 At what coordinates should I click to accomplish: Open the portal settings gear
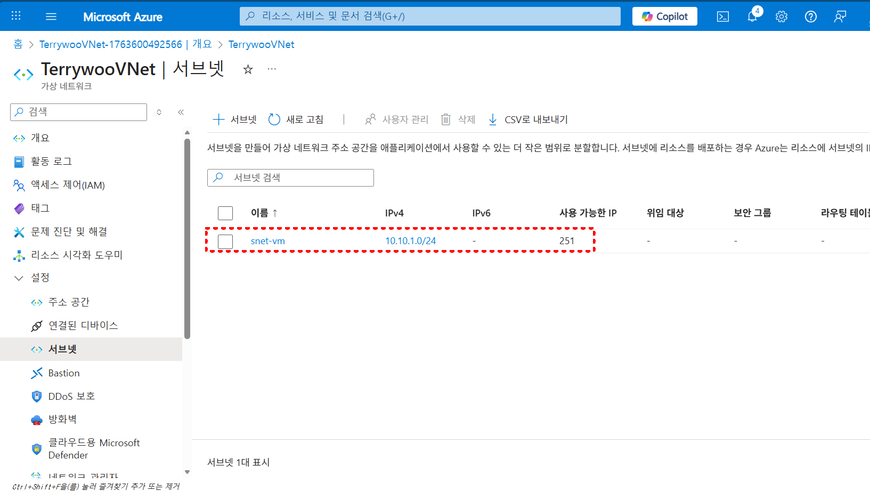click(782, 17)
